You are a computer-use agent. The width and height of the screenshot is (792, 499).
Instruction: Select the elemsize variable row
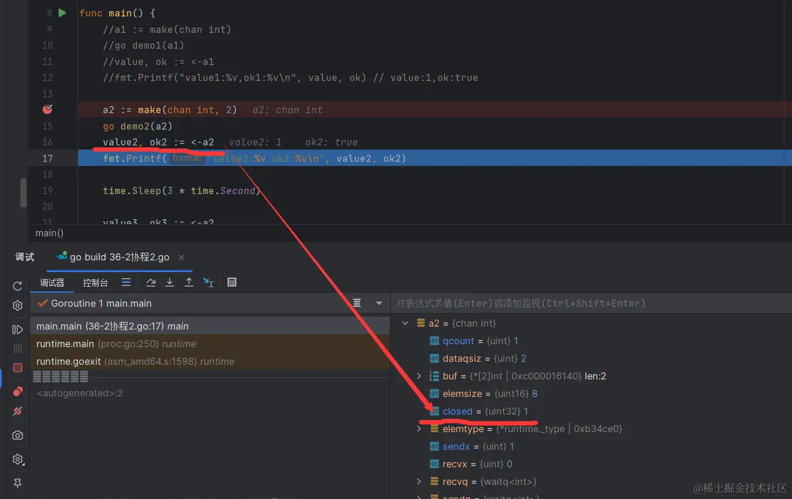coord(591,393)
